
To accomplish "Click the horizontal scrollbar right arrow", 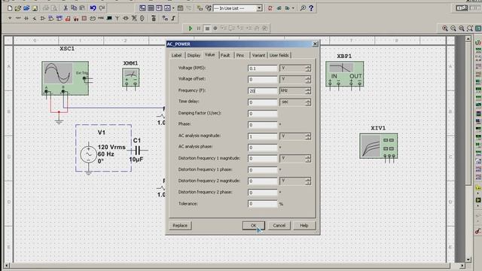I will 462,265.
